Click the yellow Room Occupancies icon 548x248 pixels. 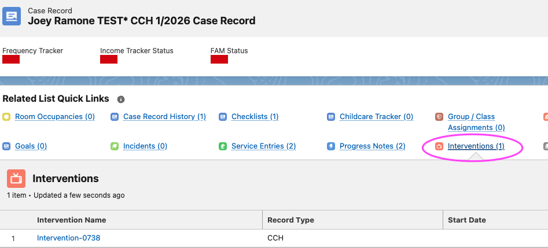6,117
